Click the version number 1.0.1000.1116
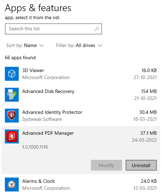 [35, 147]
